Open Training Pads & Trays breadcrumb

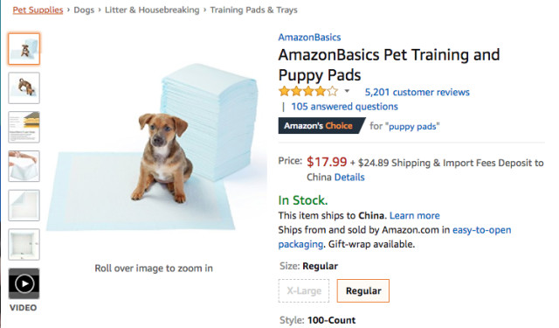tap(253, 10)
